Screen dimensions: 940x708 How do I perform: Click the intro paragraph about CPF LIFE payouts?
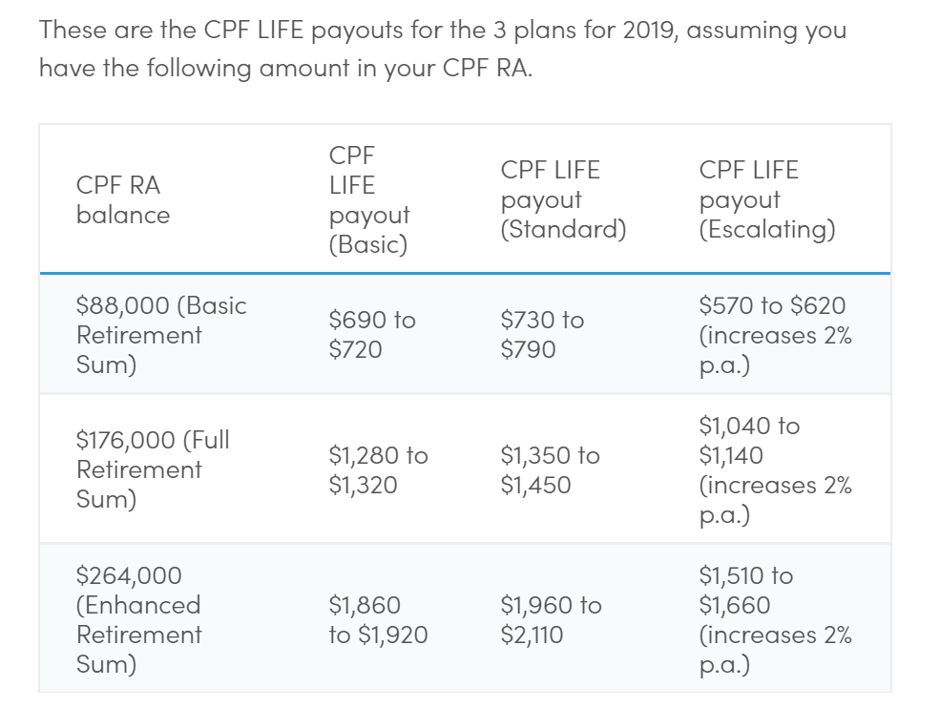(x=442, y=49)
